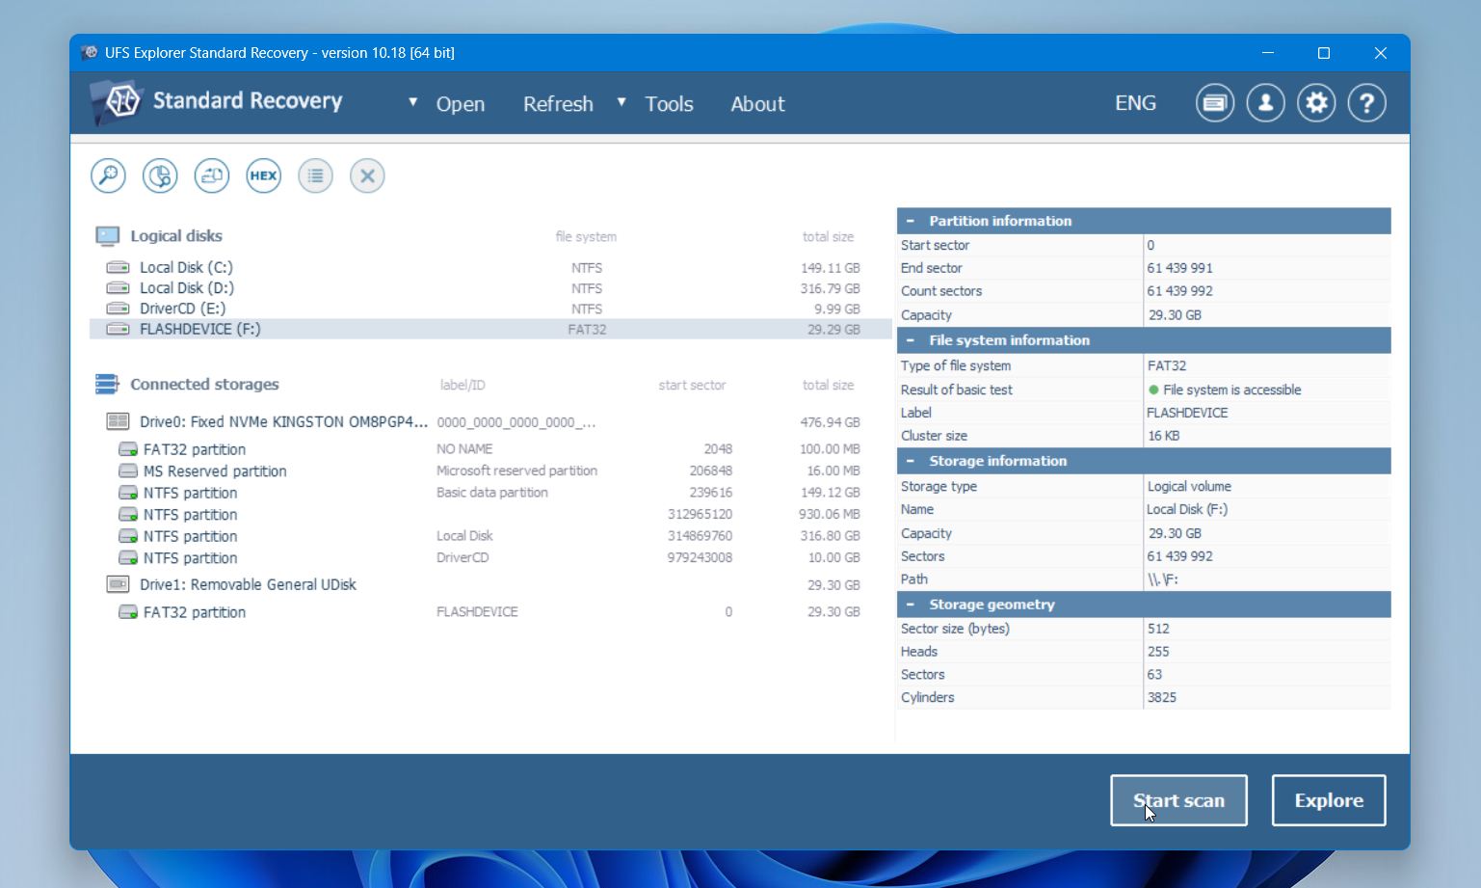Collapse the Storage geometry section
The height and width of the screenshot is (888, 1481).
point(911,605)
